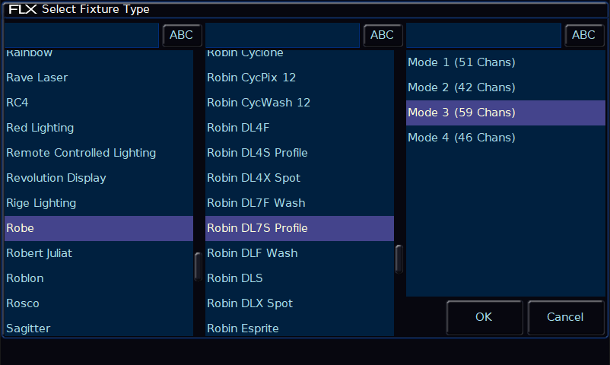Click the fixture search input field
The height and width of the screenshot is (365, 610).
coord(282,35)
